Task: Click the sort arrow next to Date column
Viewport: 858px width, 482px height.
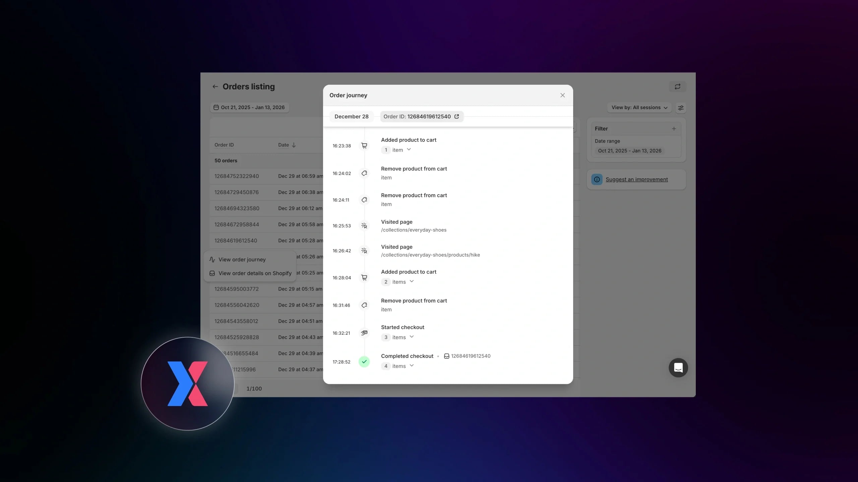Action: (x=294, y=145)
